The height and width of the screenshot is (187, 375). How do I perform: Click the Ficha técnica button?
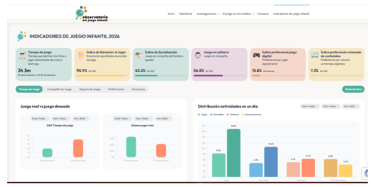click(353, 89)
